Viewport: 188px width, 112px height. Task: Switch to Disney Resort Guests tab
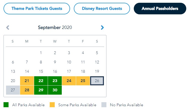point(102,9)
